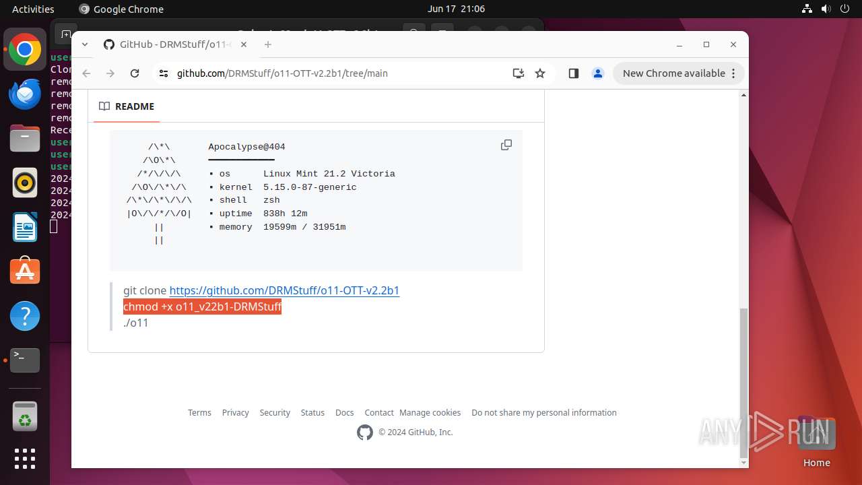Go back to previous page
Viewport: 862px width, 485px height.
(86, 73)
